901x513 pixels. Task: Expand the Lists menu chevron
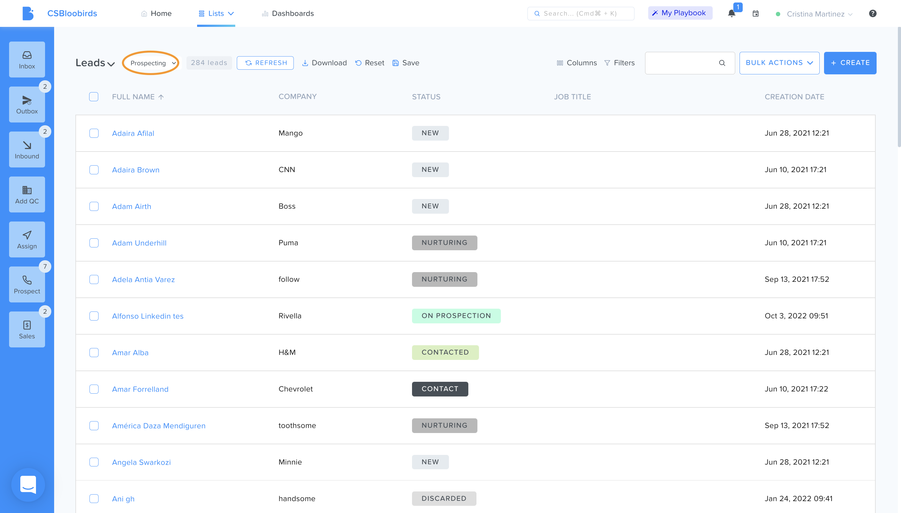click(231, 13)
